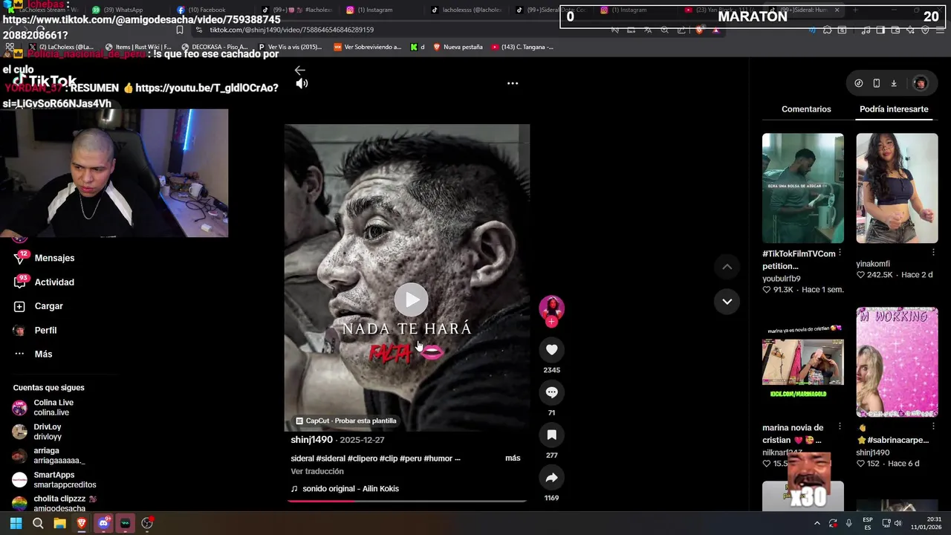Open the youbulrfb9 suggested video thumbnail
This screenshot has height=535, width=951.
click(x=803, y=188)
